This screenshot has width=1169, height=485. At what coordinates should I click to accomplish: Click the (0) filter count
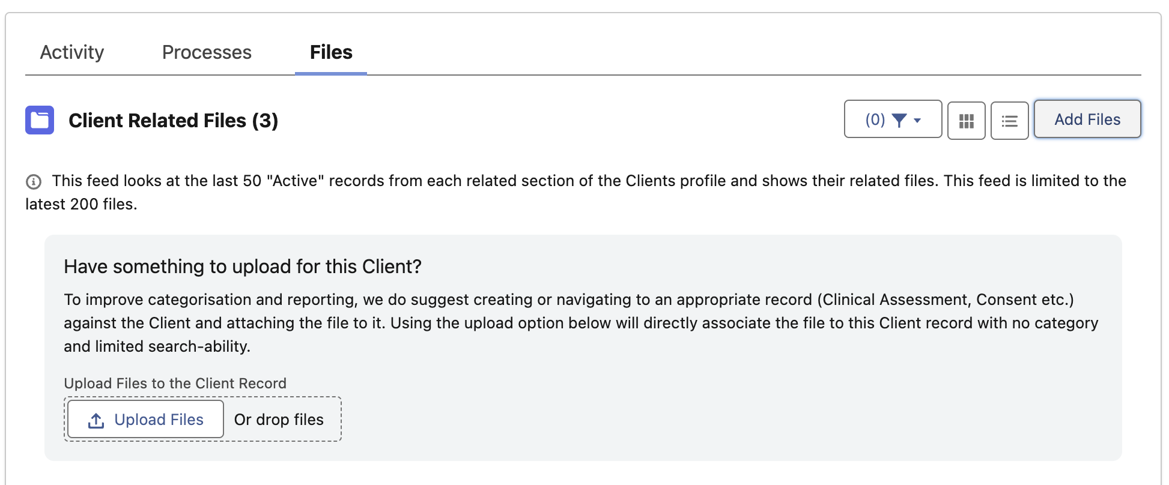tap(875, 119)
